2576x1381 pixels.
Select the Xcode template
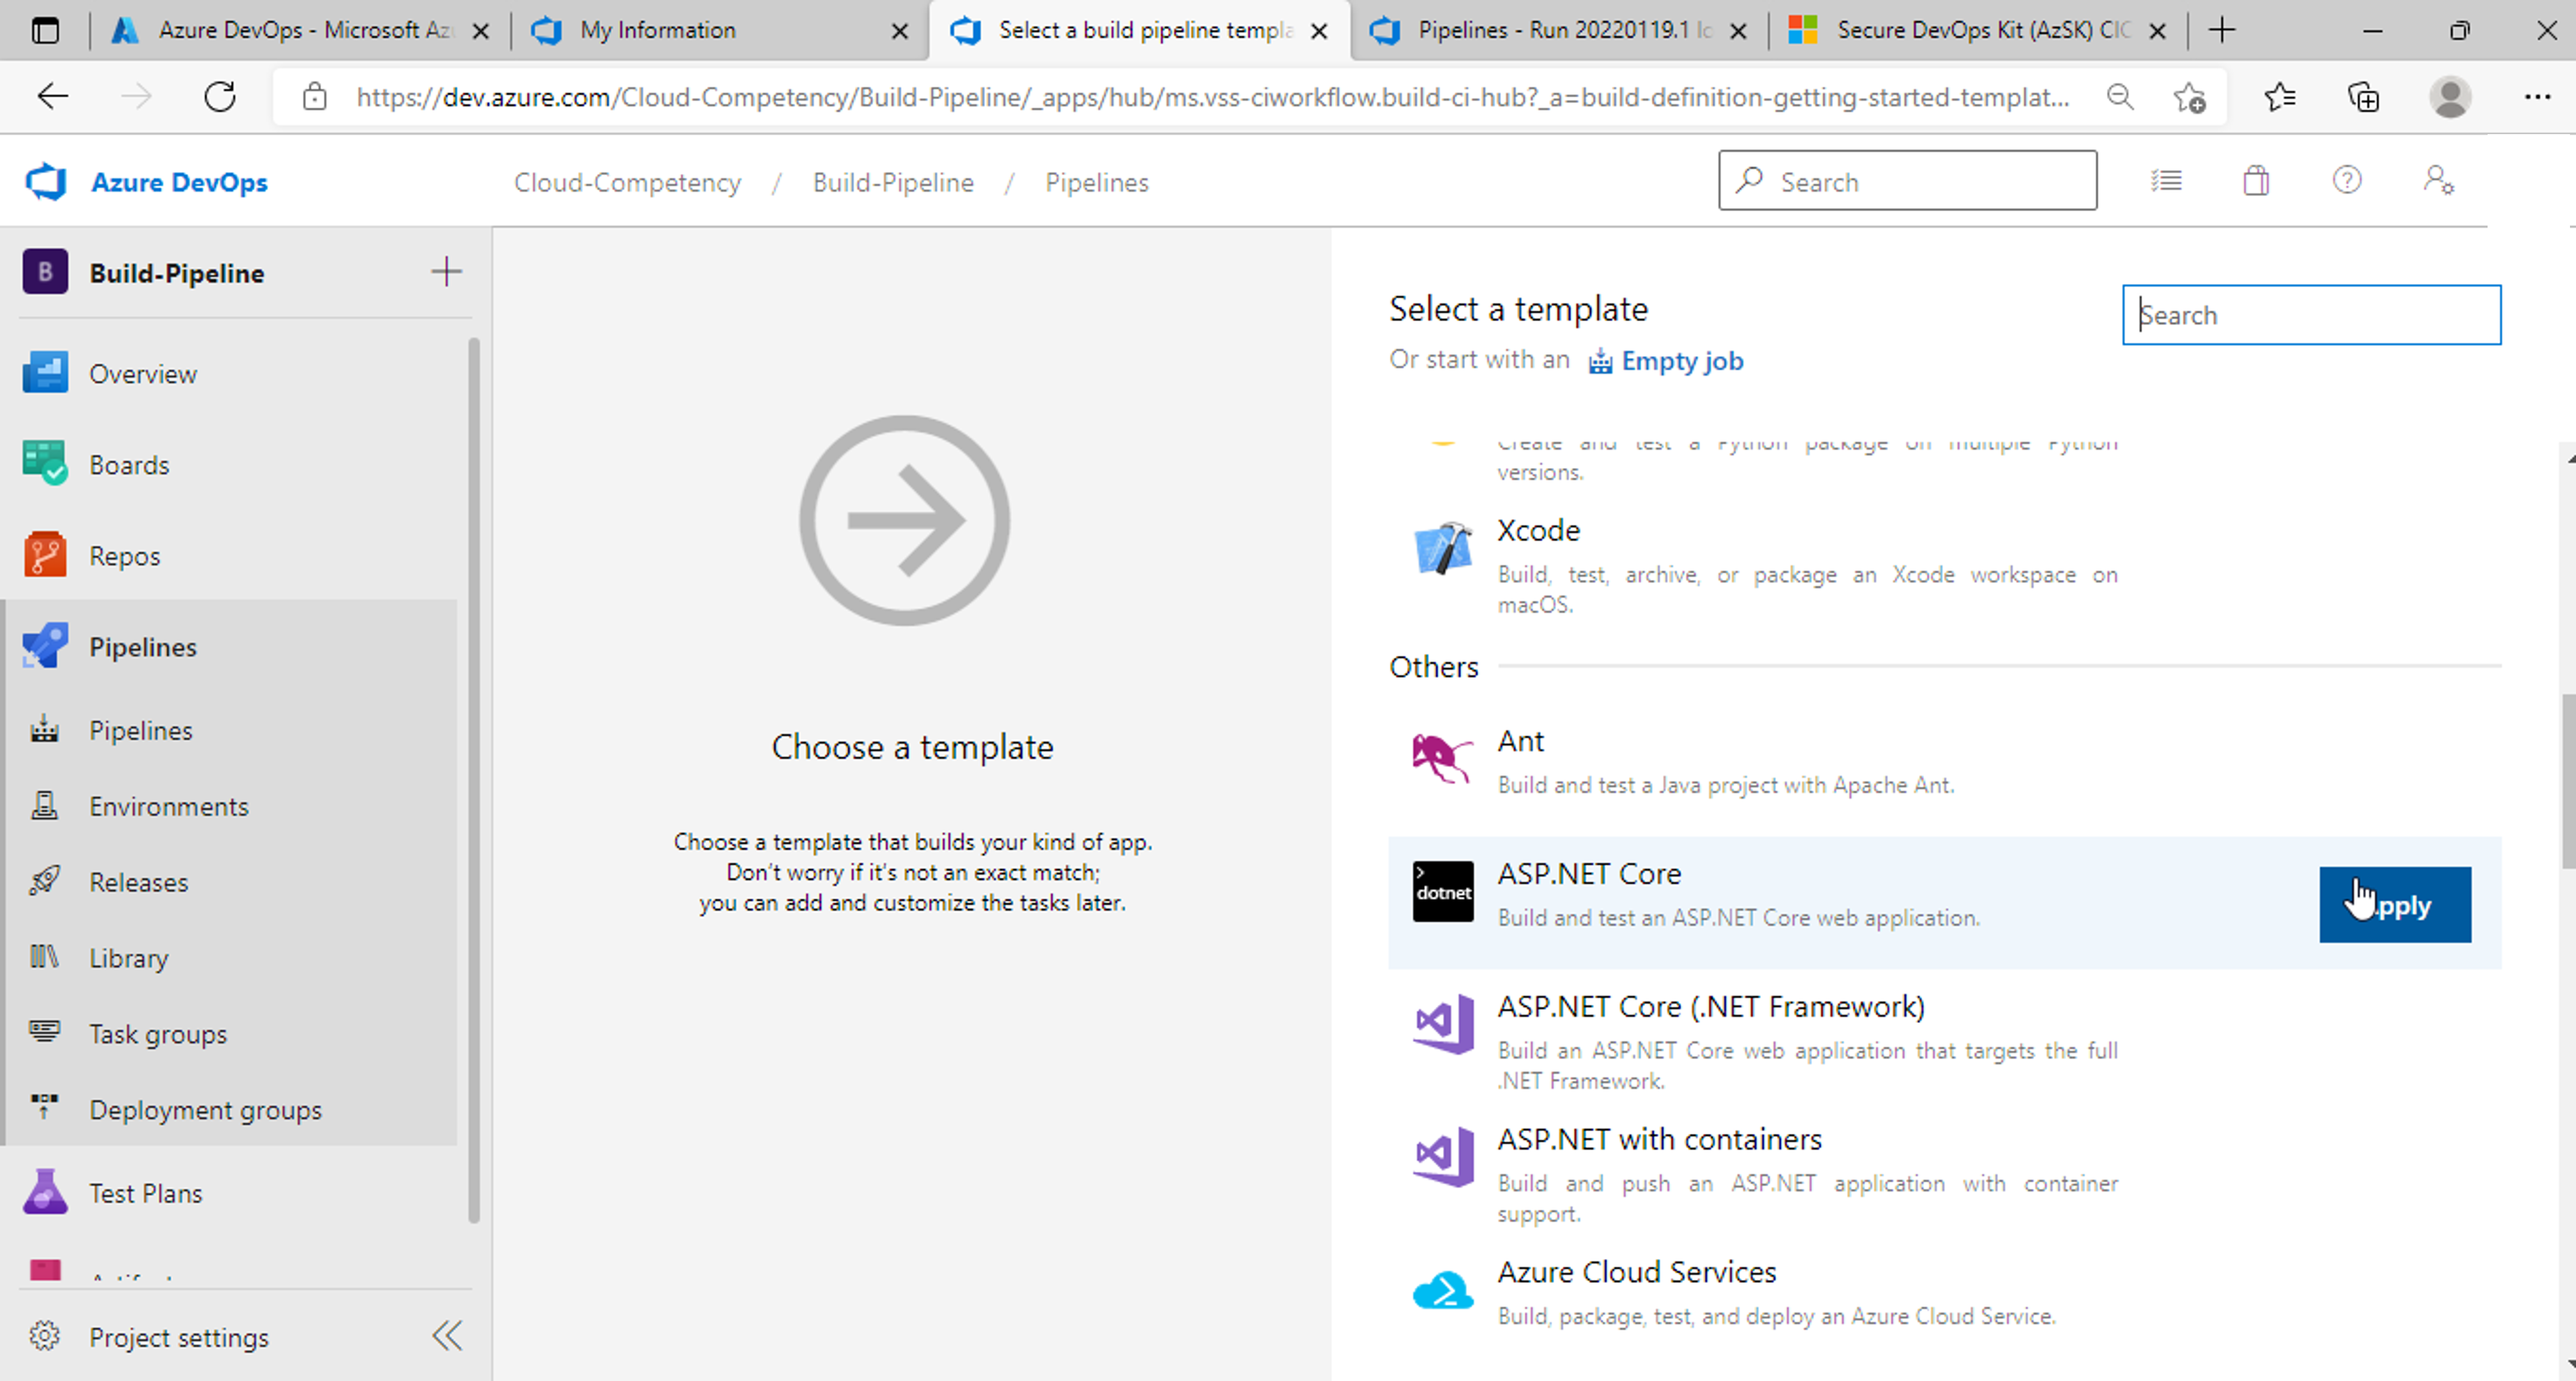coord(1945,565)
